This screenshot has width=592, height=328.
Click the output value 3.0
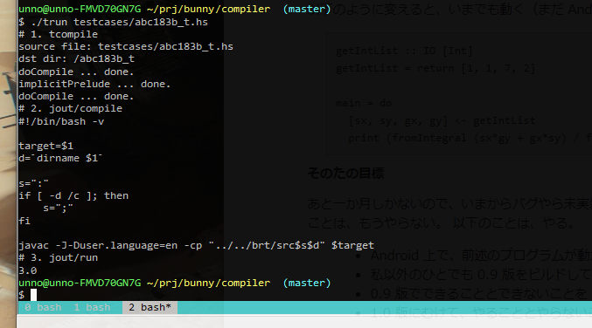point(28,270)
